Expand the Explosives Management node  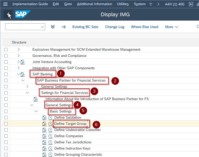tap(19, 49)
